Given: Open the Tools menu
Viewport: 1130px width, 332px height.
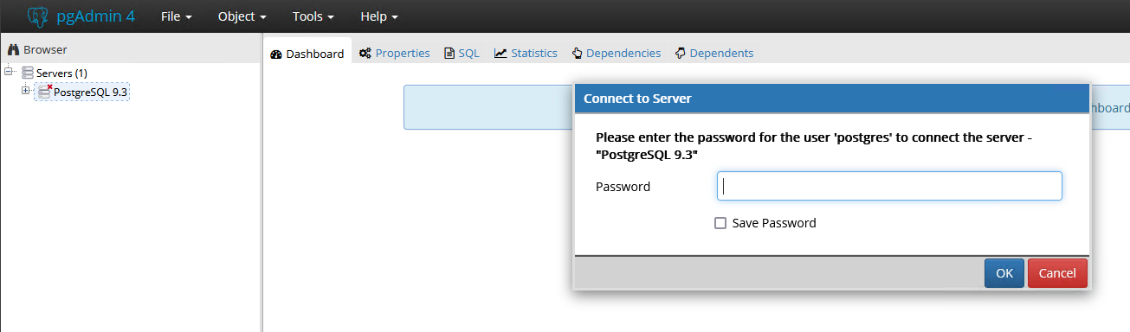Looking at the screenshot, I should point(313,16).
